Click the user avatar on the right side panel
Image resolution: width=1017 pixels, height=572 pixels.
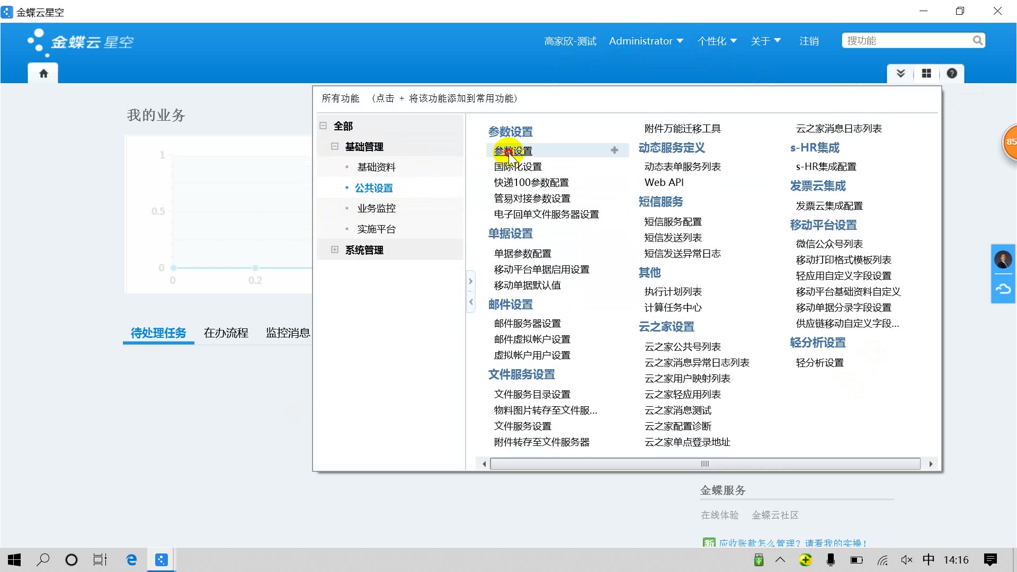(1003, 260)
